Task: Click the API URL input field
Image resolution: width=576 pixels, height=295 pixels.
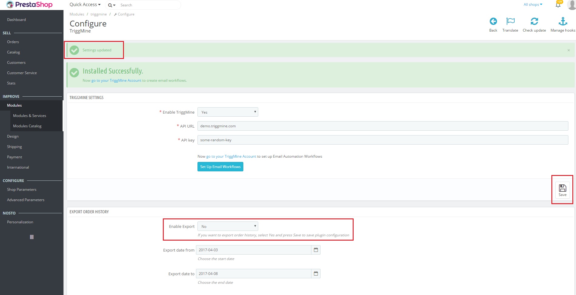Action: point(383,126)
